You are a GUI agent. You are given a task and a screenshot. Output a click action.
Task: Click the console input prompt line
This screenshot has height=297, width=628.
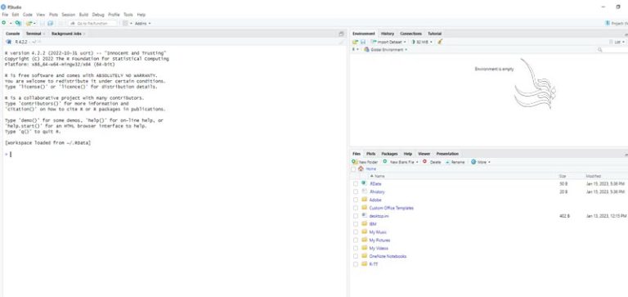click(175, 155)
